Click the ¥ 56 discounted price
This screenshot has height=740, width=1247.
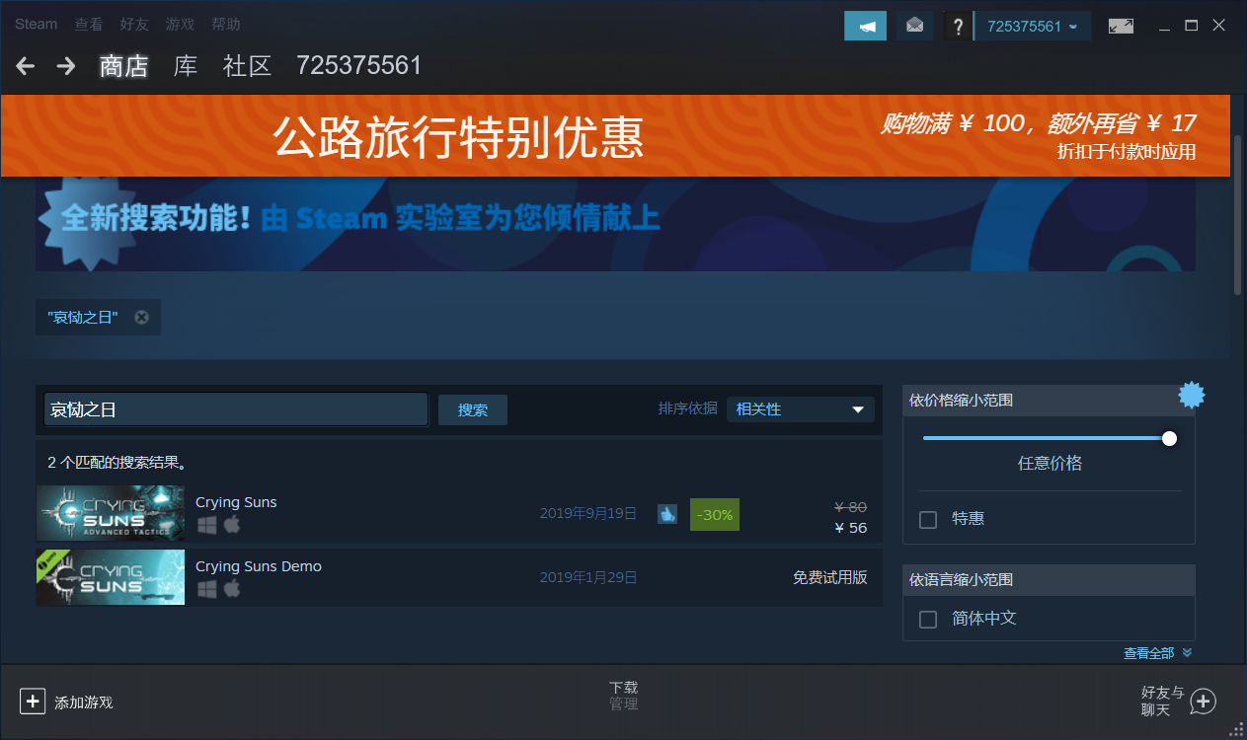(x=850, y=528)
